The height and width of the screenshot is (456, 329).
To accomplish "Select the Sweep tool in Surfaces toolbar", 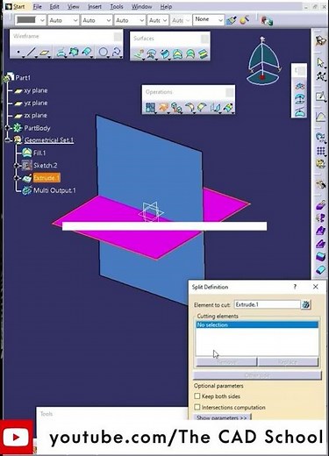I will 165,54.
